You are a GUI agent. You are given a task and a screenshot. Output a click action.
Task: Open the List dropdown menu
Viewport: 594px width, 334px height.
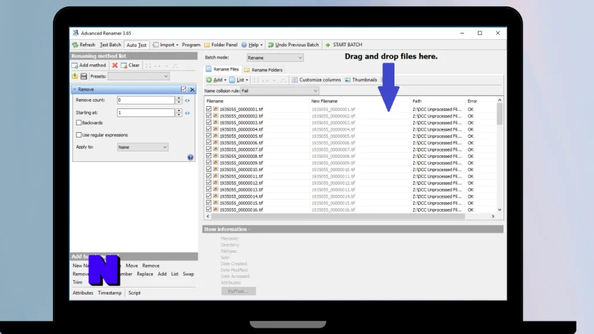coord(238,80)
